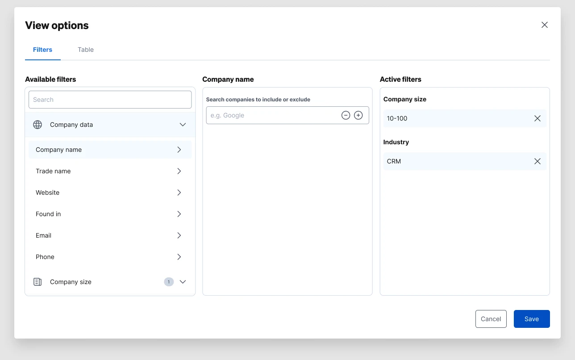Expand the Company size section chevron
This screenshot has width=575, height=360.
click(x=183, y=282)
